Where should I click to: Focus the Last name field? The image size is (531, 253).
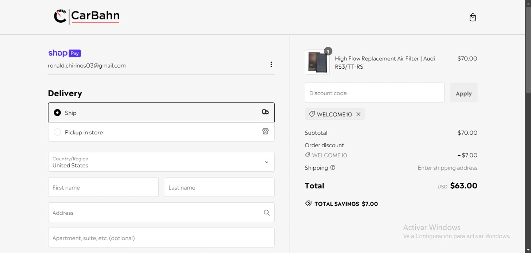tap(219, 187)
